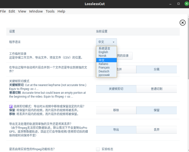The height and width of the screenshot is (152, 189).
Task: Choose русский from the language list
Action: [x=107, y=75]
